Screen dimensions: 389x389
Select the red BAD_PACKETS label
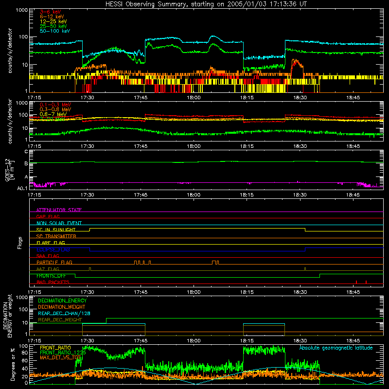[x=53, y=282]
